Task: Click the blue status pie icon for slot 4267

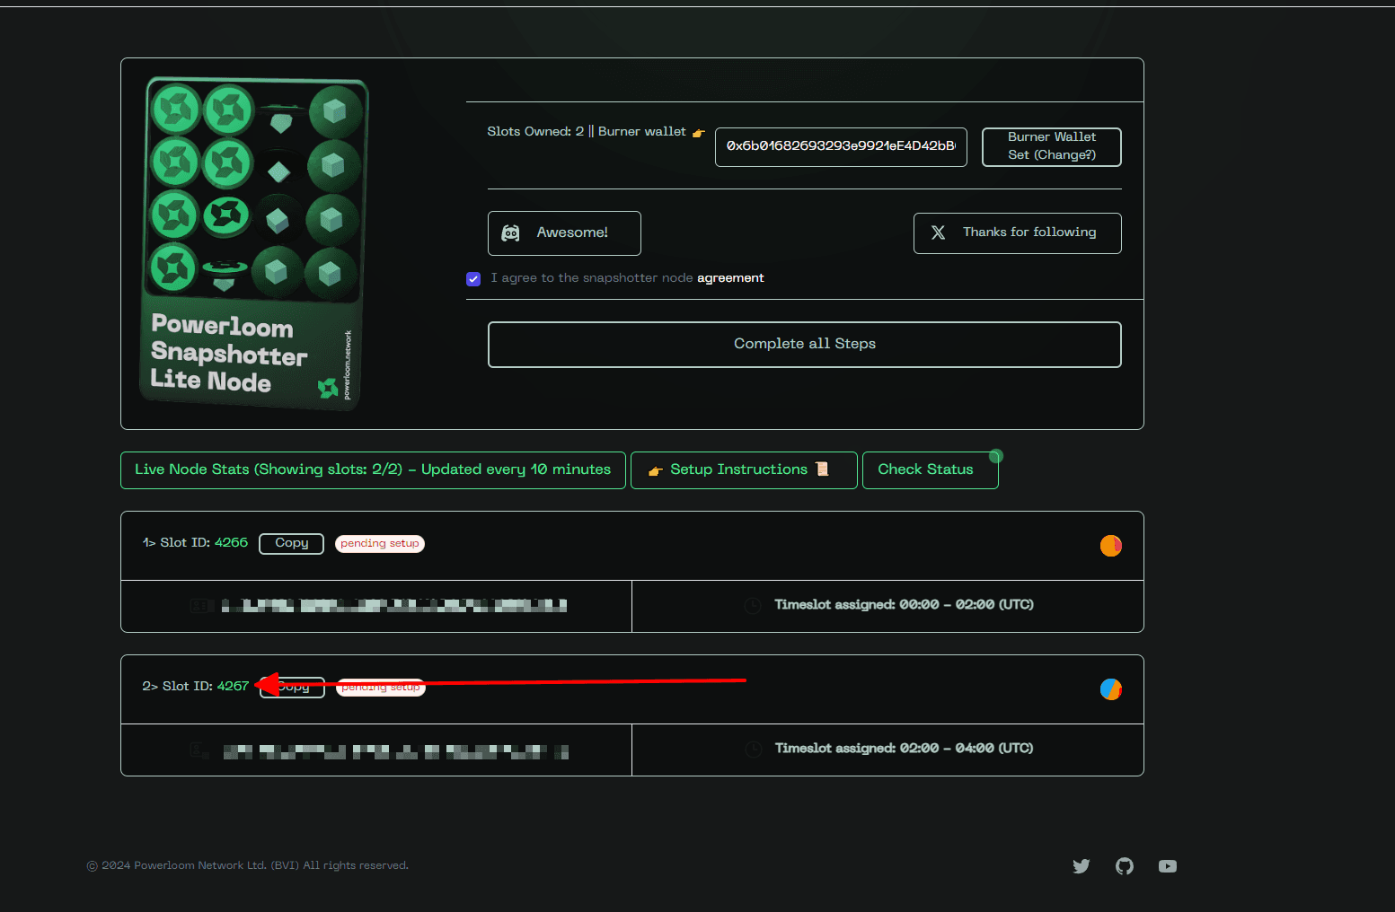Action: pyautogui.click(x=1111, y=689)
